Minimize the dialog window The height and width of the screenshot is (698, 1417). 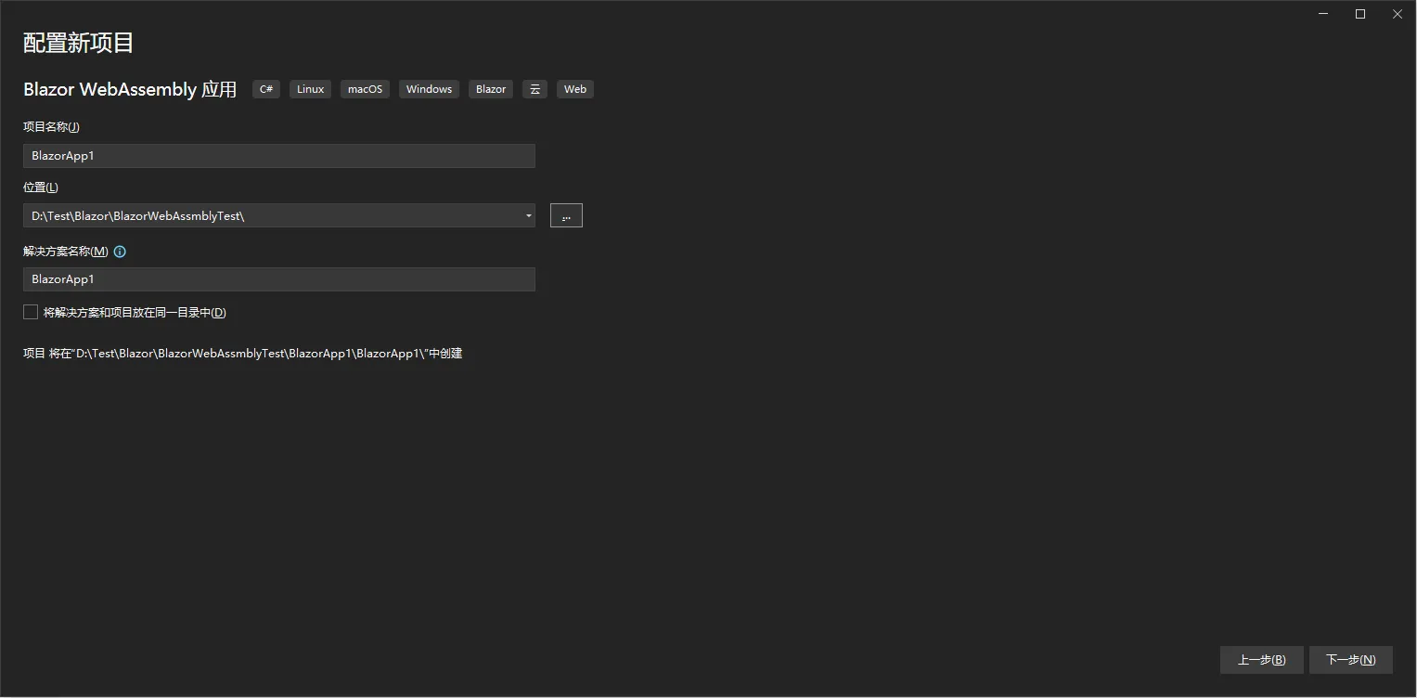pos(1323,14)
